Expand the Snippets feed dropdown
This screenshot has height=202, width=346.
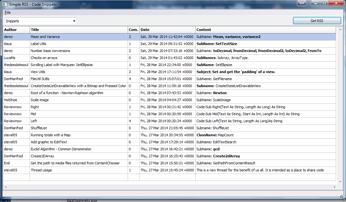click(74, 21)
